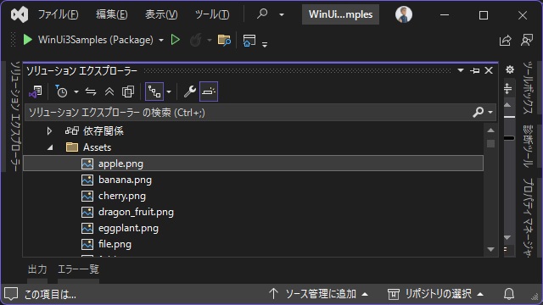Start debugging WinUi3Samples (Package)
This screenshot has height=305, width=543.
27,40
